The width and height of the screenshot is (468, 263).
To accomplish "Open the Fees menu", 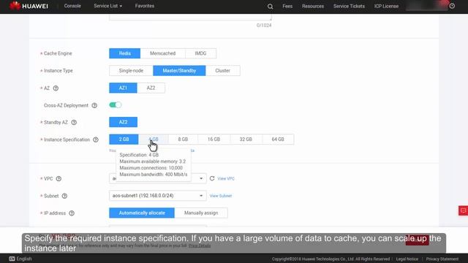I will click(287, 7).
